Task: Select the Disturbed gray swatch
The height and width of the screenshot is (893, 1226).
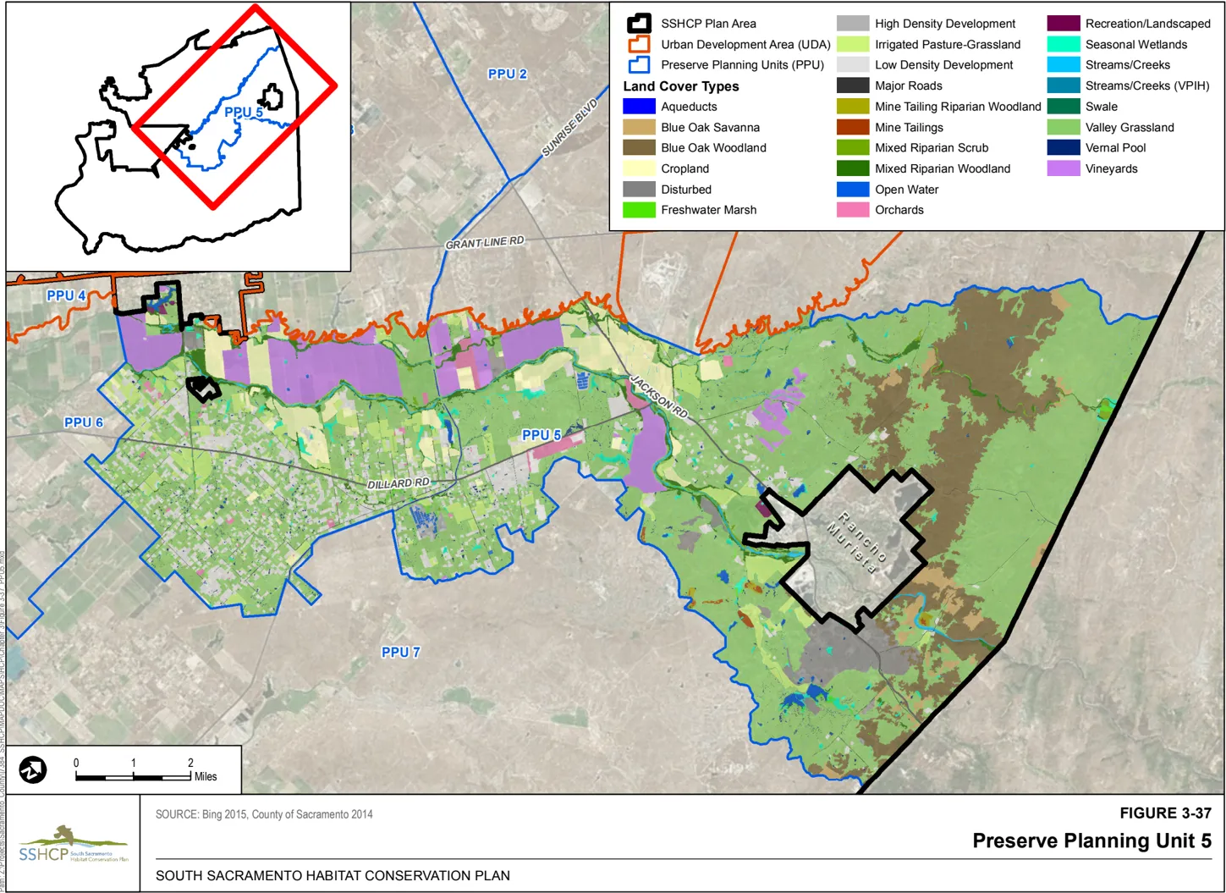Action: coord(639,190)
